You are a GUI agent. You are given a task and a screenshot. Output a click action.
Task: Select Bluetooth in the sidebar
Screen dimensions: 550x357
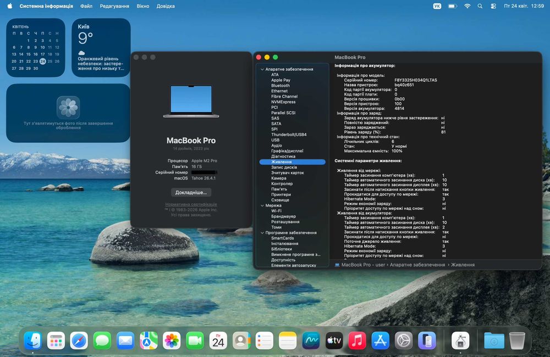[280, 86]
